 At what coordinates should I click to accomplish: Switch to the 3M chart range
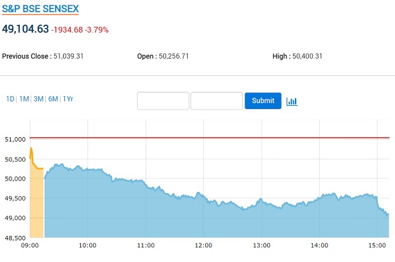tap(38, 99)
